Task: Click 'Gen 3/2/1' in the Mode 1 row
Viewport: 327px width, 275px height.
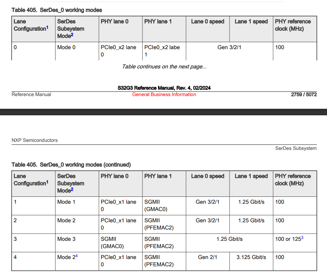Action: (207, 202)
